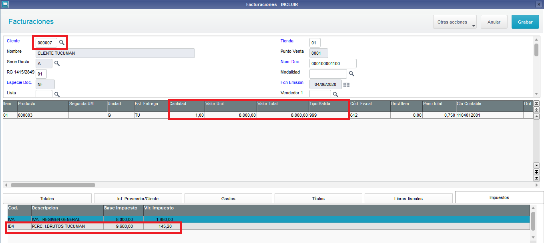Select product cell 000003

(x=43, y=115)
